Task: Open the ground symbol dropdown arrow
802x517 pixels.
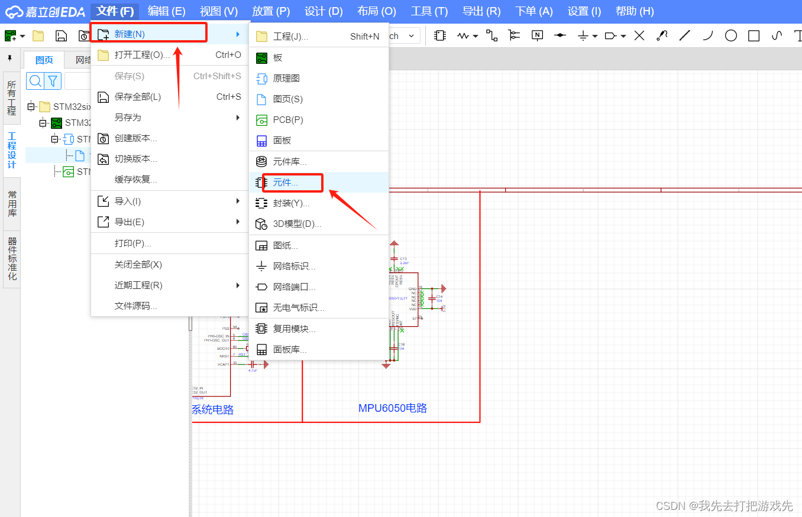Action: (x=595, y=36)
